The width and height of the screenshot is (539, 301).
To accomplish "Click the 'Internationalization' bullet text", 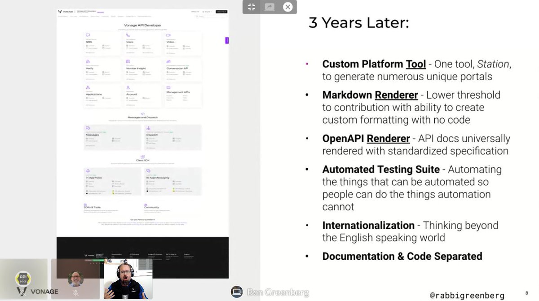I will [x=368, y=225].
